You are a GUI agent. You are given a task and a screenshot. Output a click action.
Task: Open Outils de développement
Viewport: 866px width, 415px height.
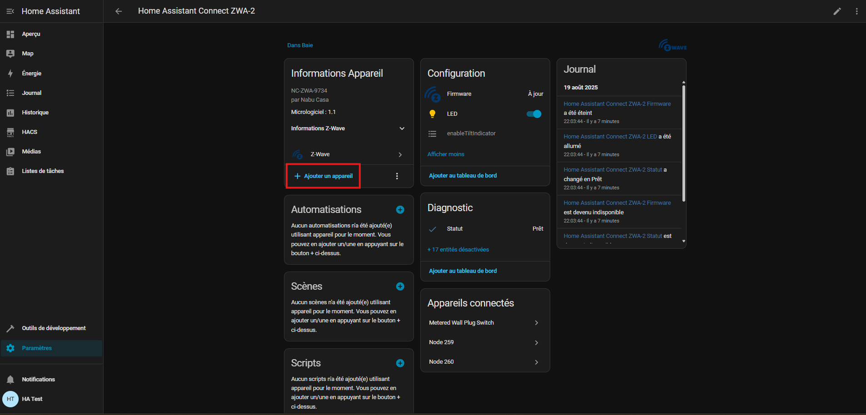coord(51,328)
